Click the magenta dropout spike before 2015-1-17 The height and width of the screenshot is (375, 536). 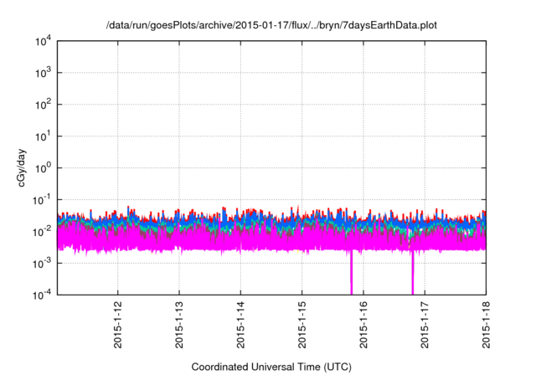[412, 275]
